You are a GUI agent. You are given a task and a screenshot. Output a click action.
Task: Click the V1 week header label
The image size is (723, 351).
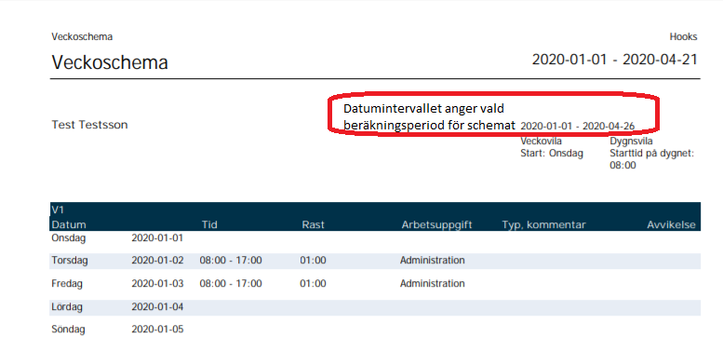[57, 209]
